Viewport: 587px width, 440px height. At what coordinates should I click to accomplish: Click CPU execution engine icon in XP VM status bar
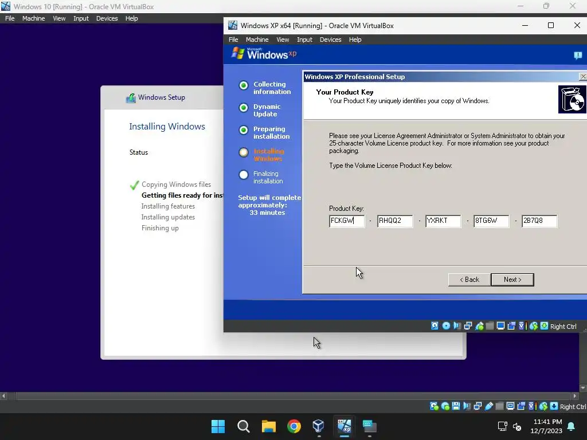pyautogui.click(x=522, y=326)
